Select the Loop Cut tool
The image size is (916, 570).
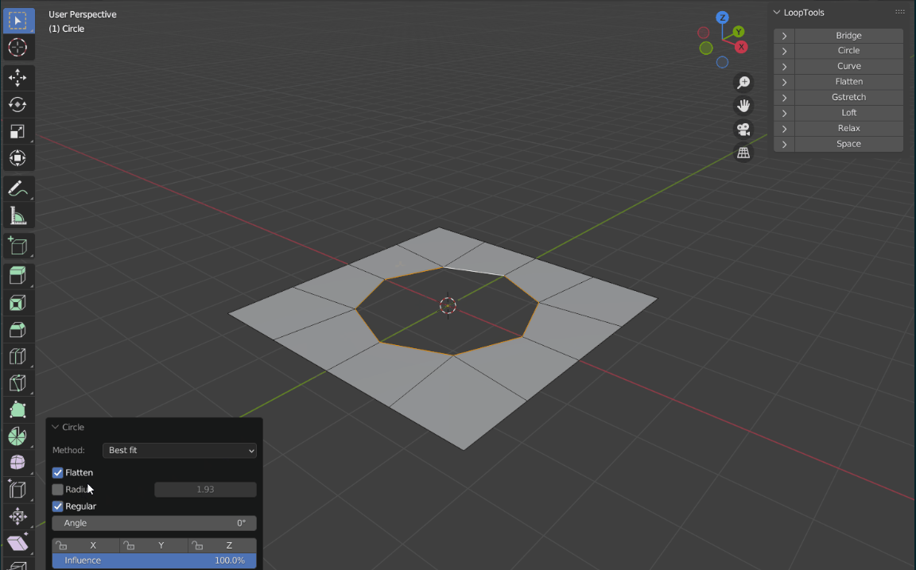[18, 356]
